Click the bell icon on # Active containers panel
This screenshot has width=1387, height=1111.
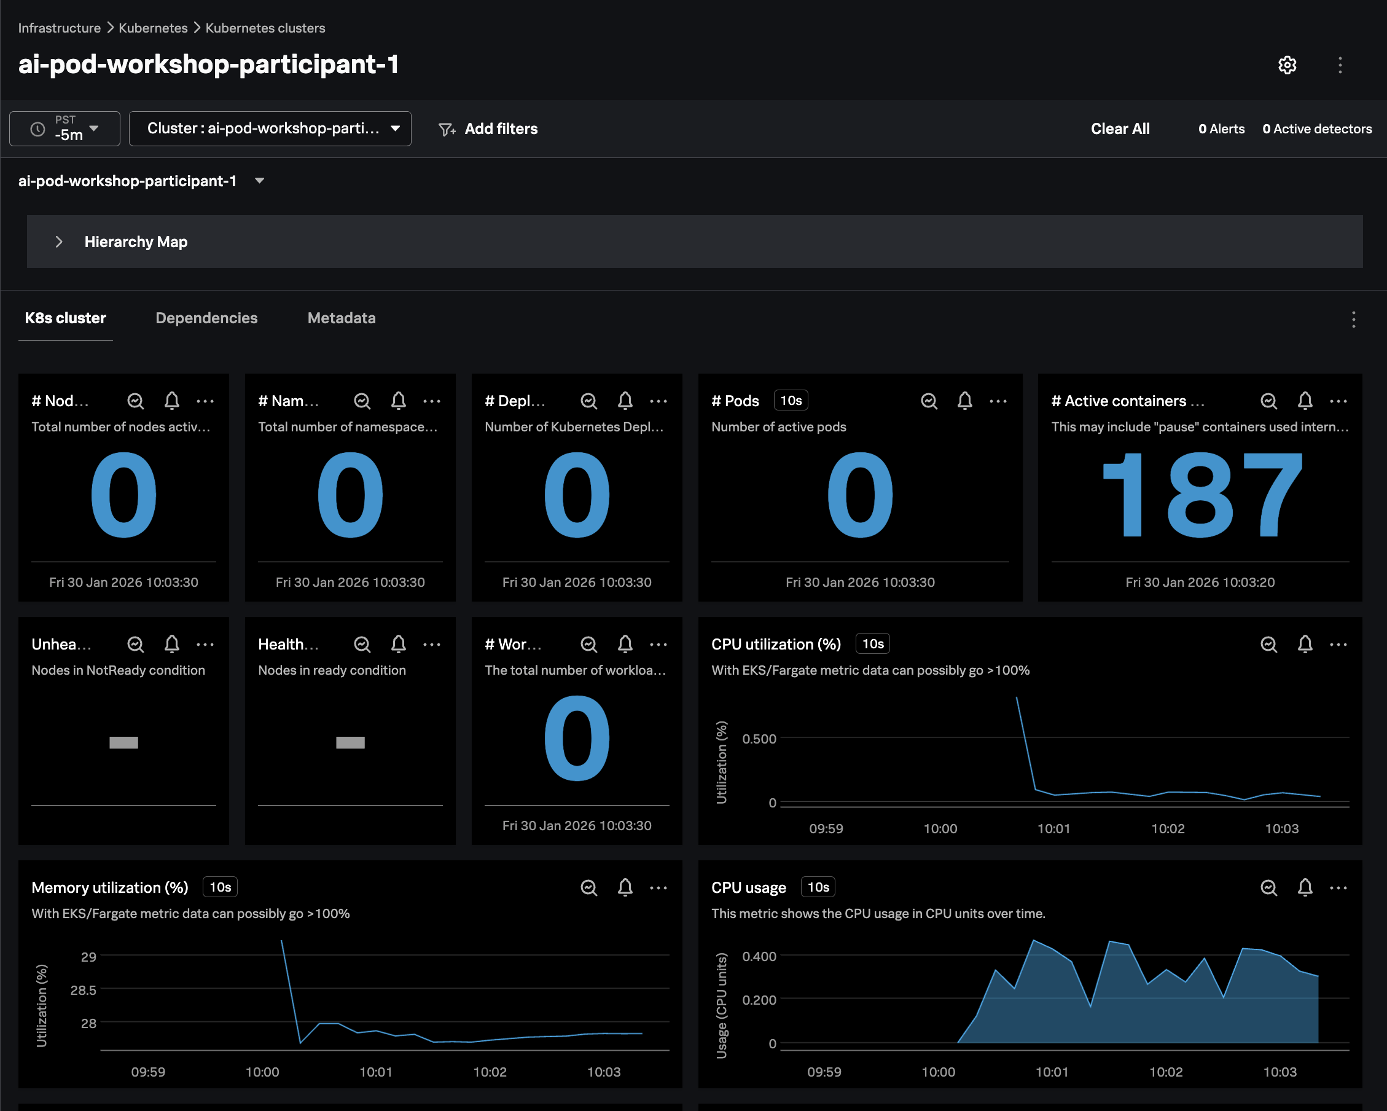1305,401
